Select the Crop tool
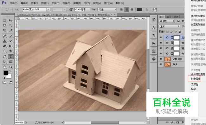This screenshot has height=125, width=206. 4,31
